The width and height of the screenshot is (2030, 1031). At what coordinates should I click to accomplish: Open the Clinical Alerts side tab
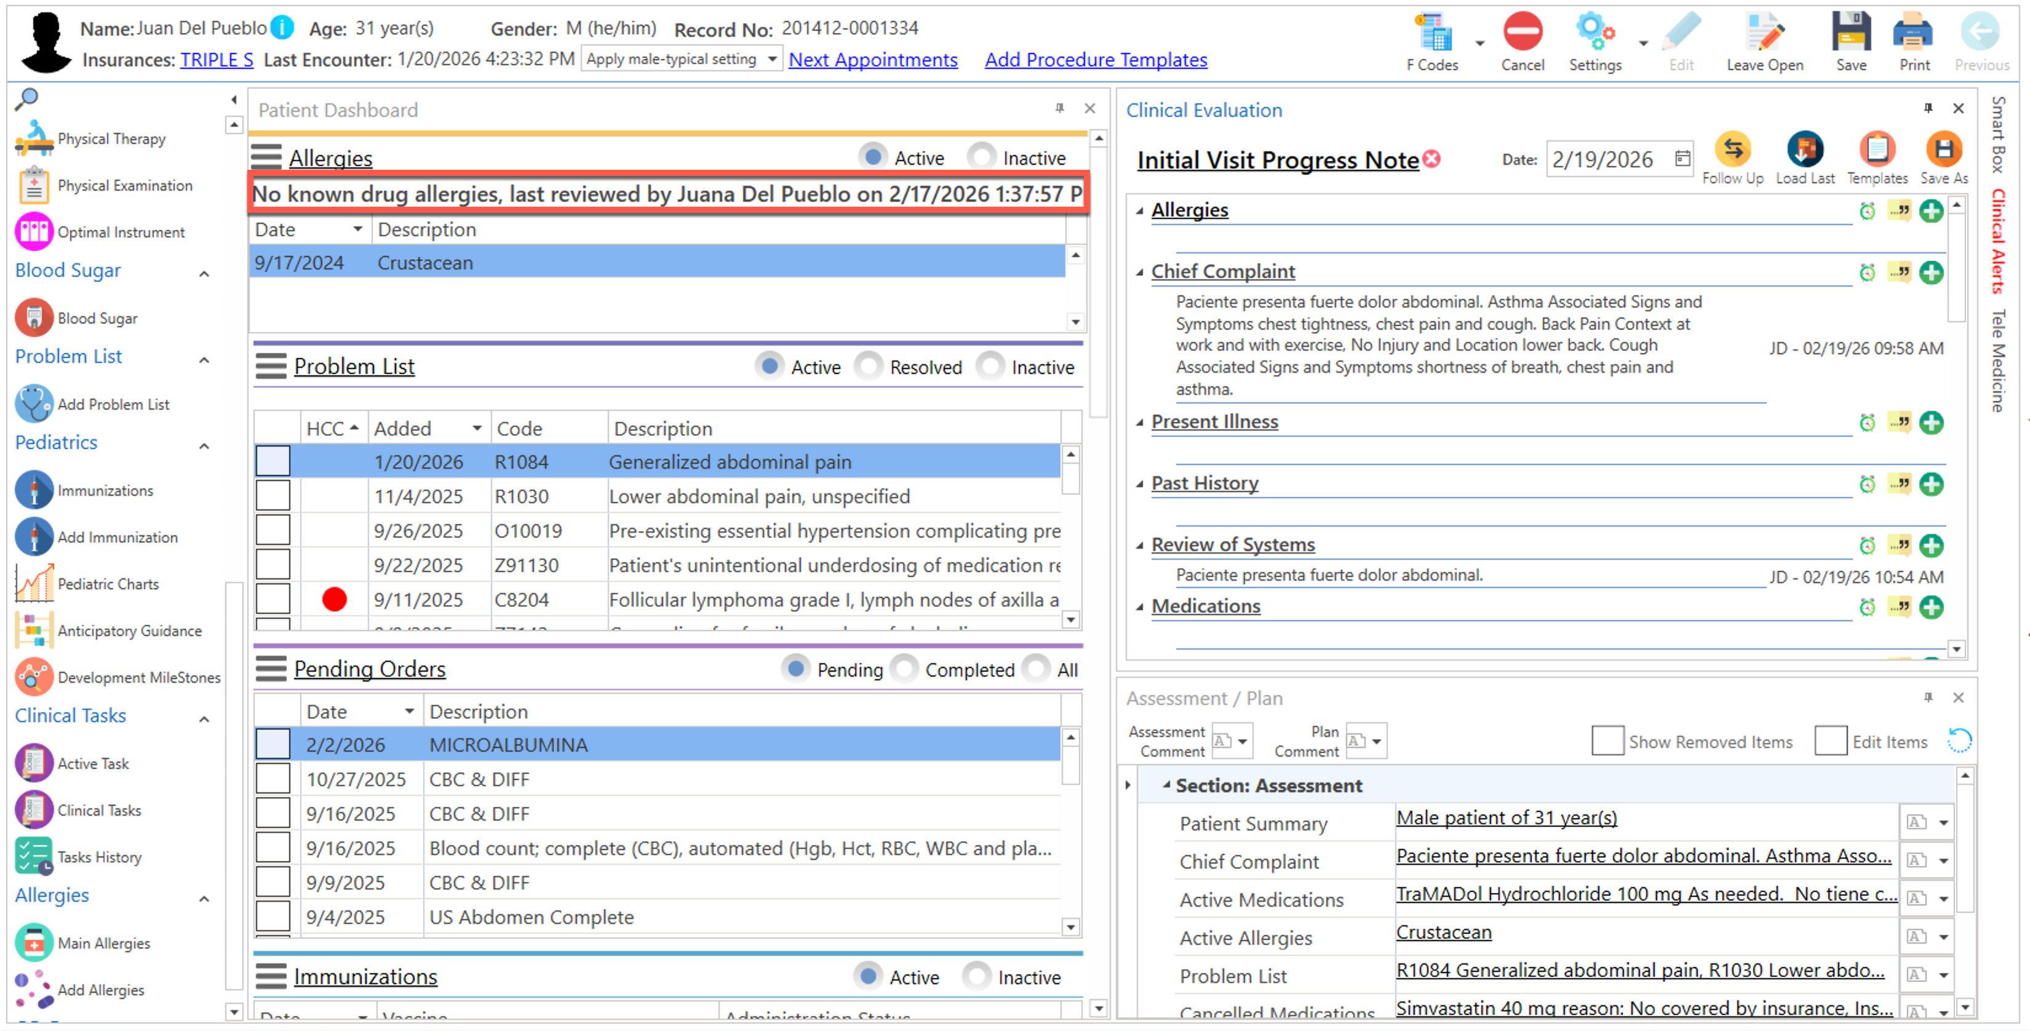(1999, 241)
